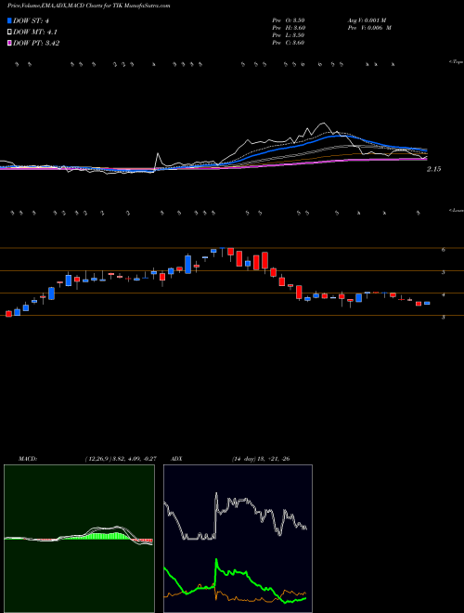Click the 'Pre V: 0.006 M' volume text
The image size is (464, 613).
(369, 28)
